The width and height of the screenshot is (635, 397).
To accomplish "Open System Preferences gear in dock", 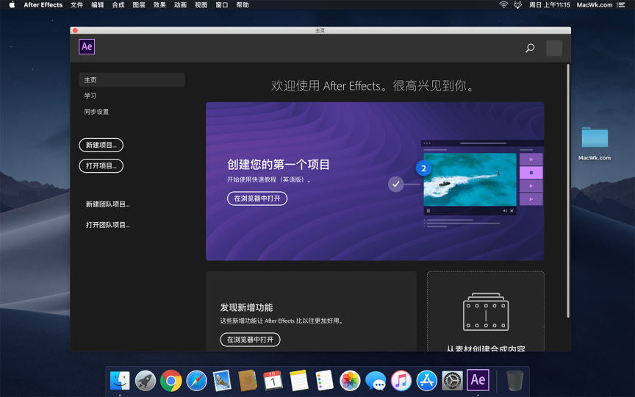I will 452,380.
